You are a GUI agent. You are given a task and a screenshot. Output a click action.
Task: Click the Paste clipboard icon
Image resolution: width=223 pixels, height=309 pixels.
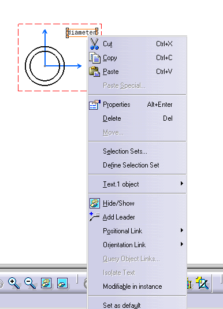94,72
